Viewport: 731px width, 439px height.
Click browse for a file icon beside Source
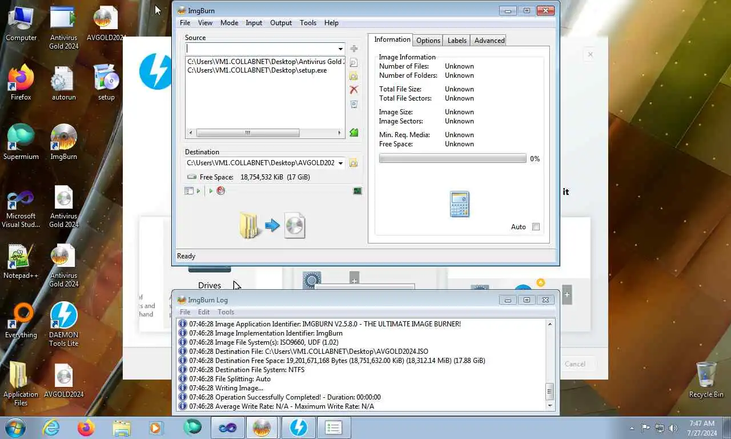tap(354, 62)
